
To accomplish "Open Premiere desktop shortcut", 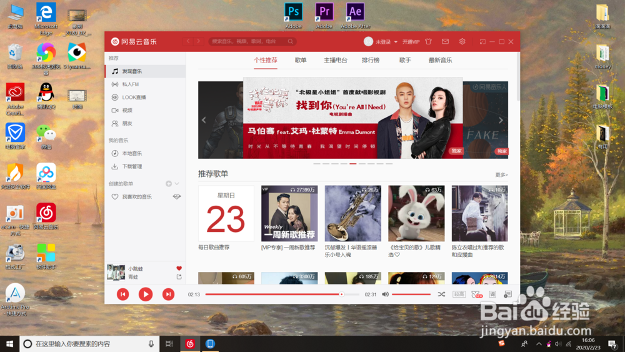I will point(324,16).
